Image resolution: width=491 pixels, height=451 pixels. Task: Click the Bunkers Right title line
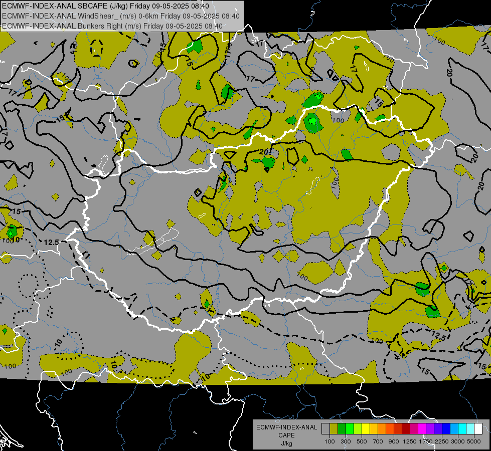[112, 26]
